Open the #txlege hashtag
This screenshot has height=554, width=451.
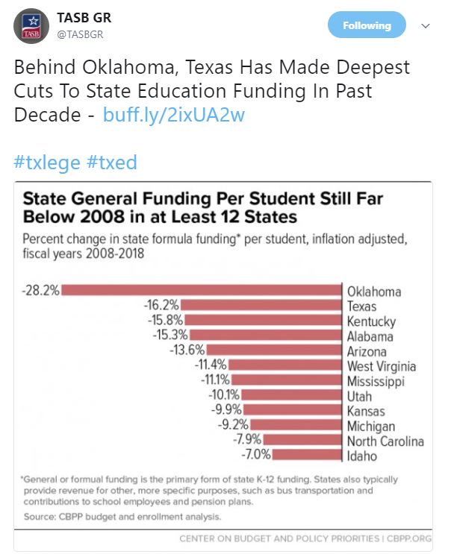pos(46,163)
